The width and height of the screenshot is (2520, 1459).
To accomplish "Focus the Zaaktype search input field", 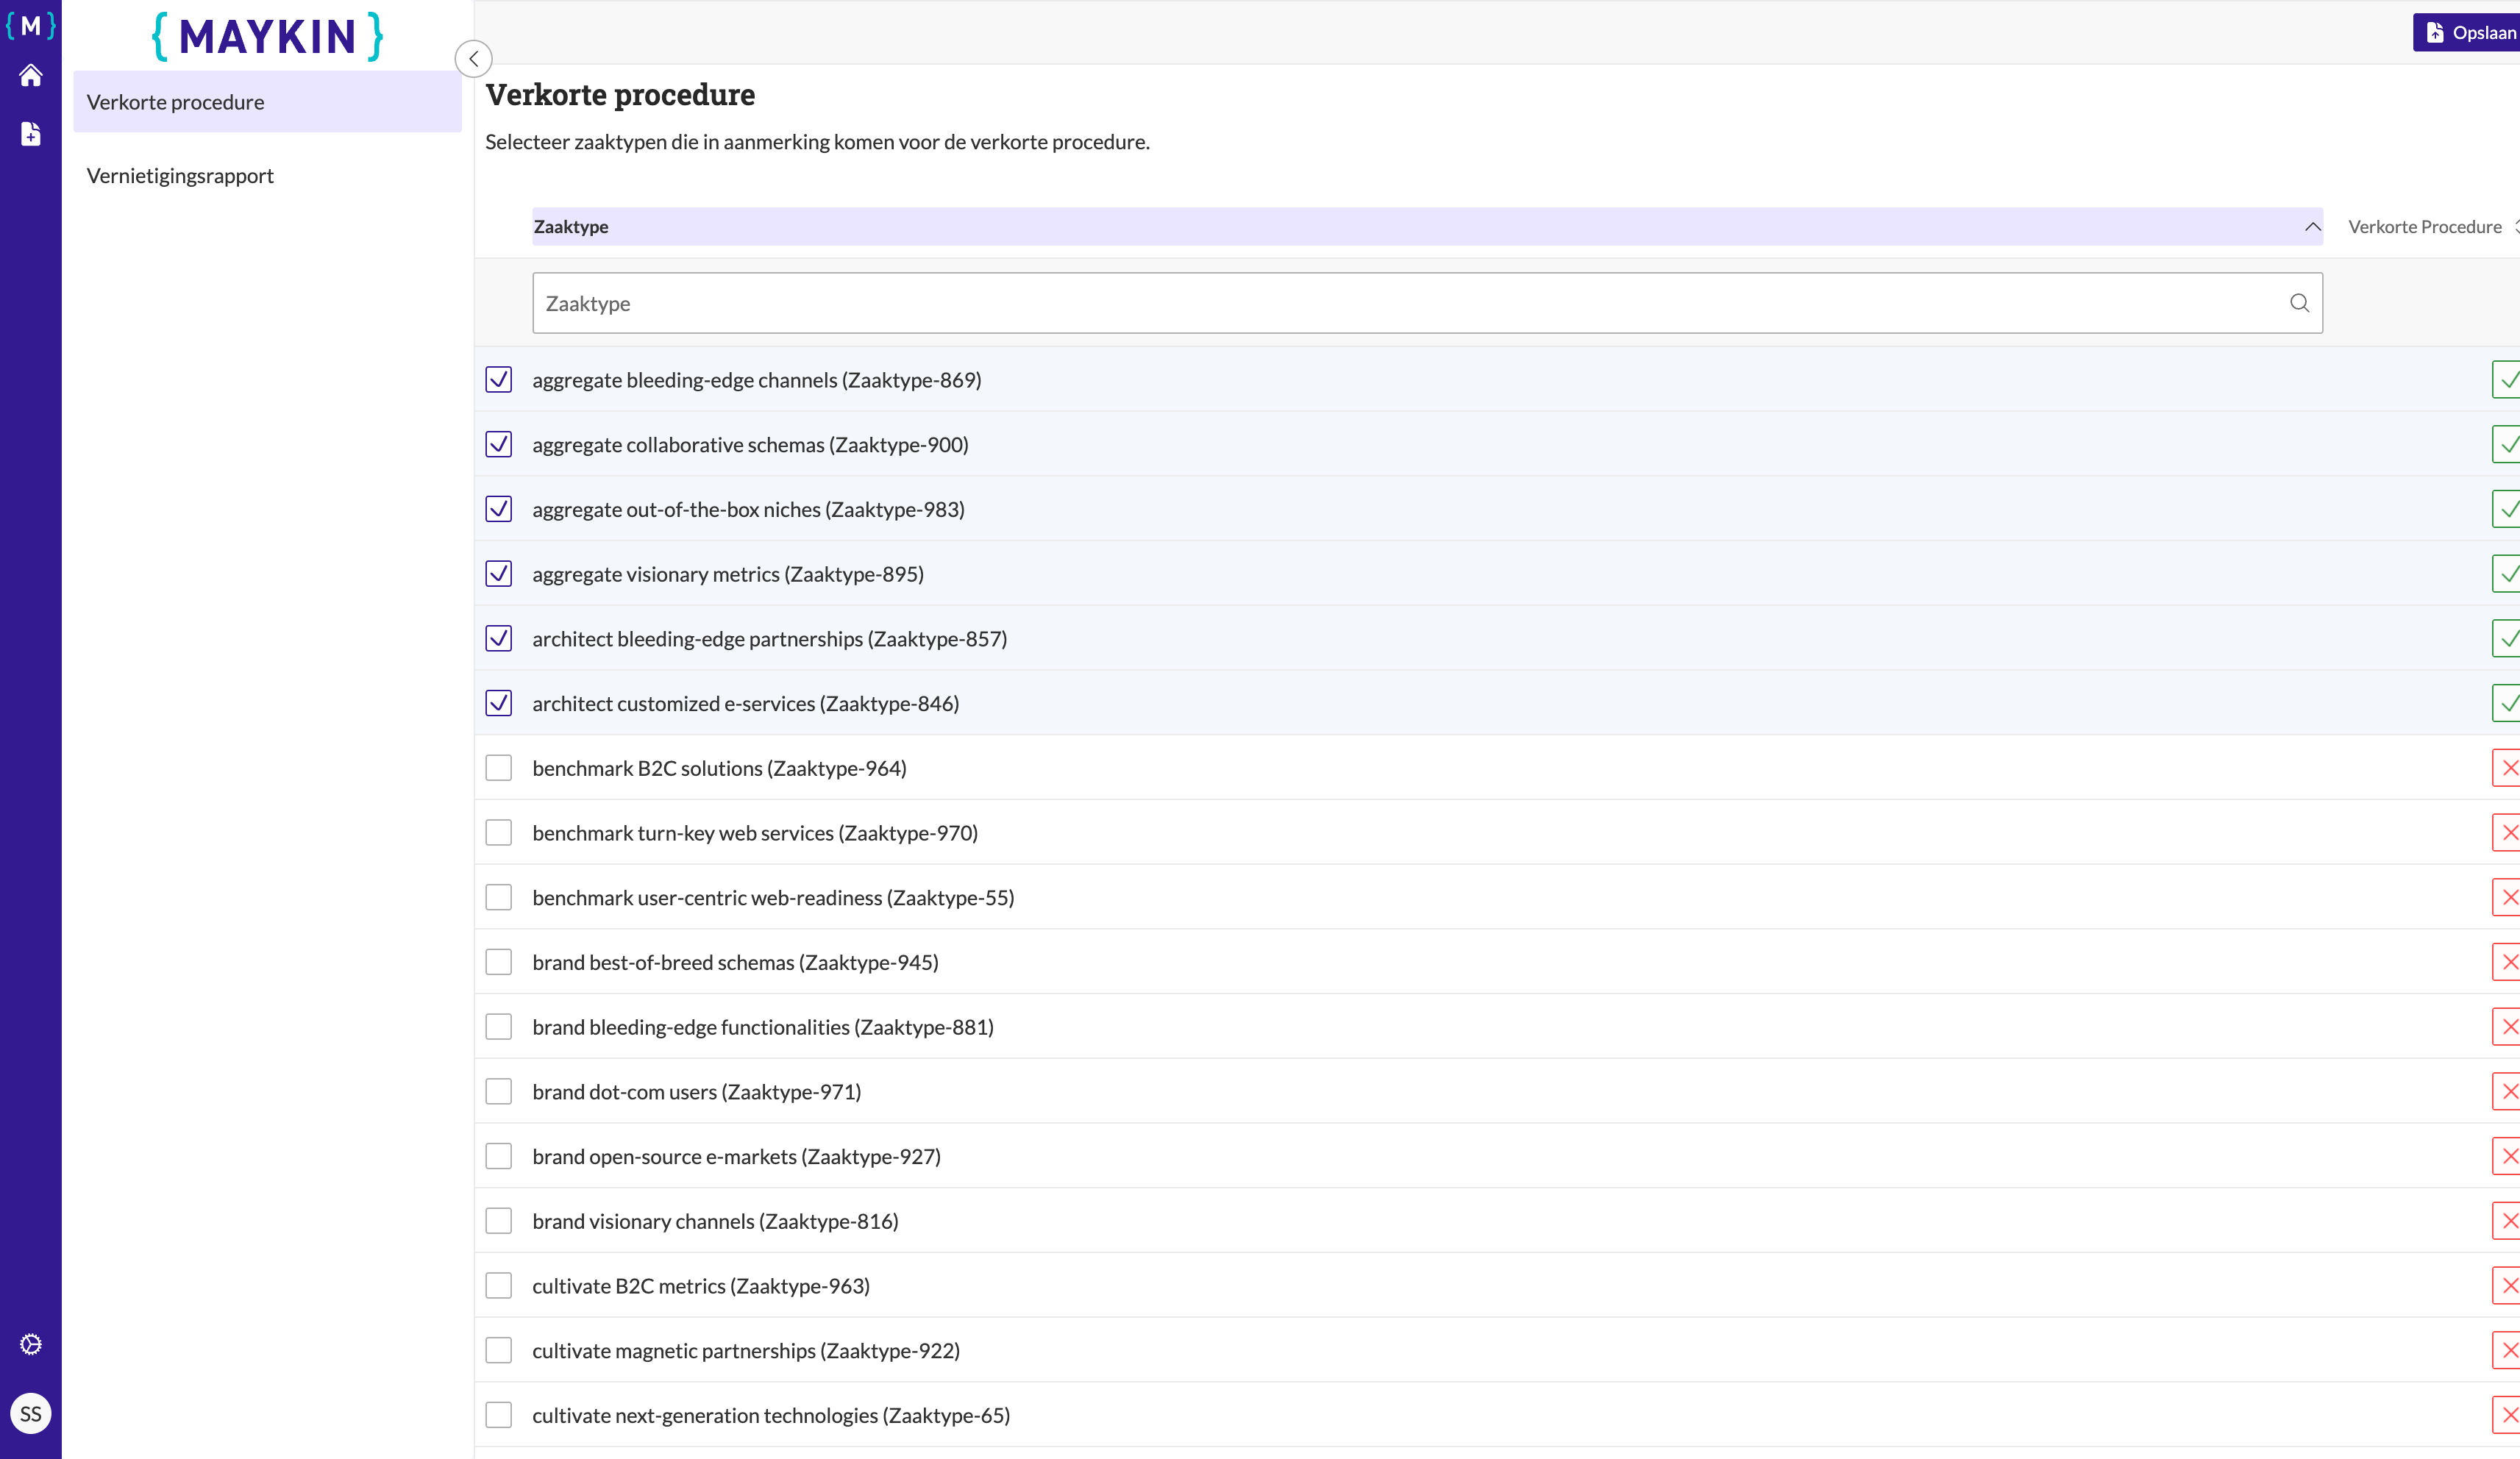I will pos(1427,303).
